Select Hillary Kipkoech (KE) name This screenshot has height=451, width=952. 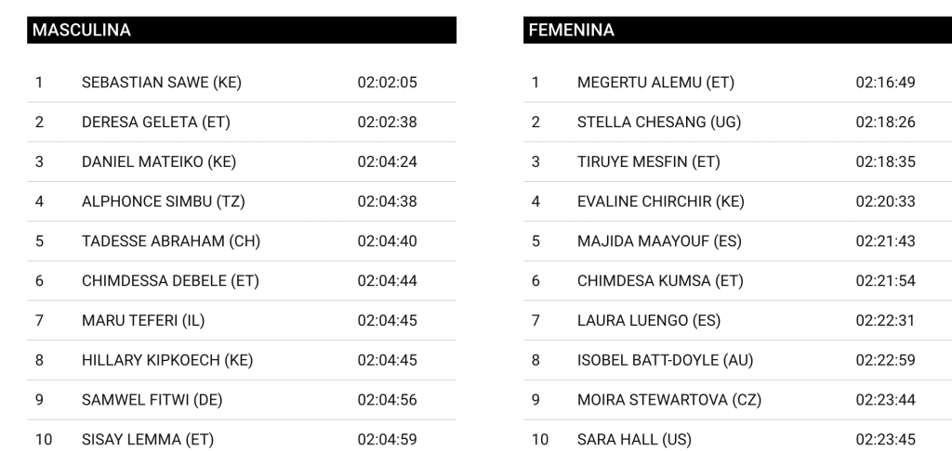(167, 360)
